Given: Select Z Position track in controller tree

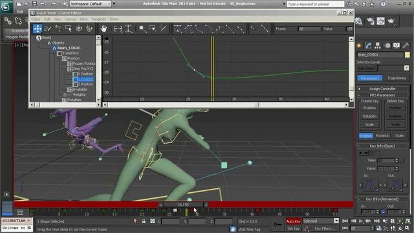Looking at the screenshot, I should pyautogui.click(x=85, y=84).
